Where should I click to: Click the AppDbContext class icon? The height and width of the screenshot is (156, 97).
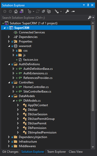[x=25, y=105]
